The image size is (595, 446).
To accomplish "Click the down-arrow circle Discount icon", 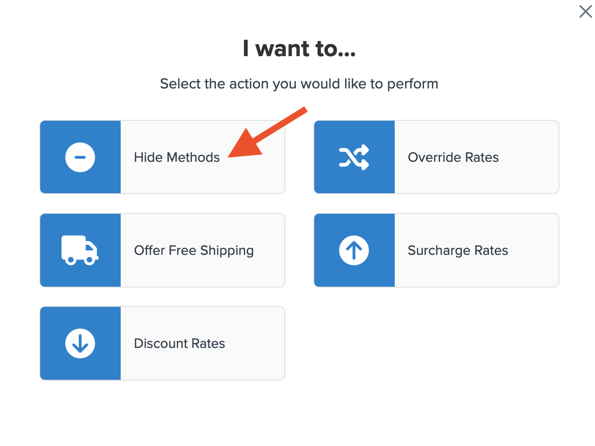I will pos(80,343).
